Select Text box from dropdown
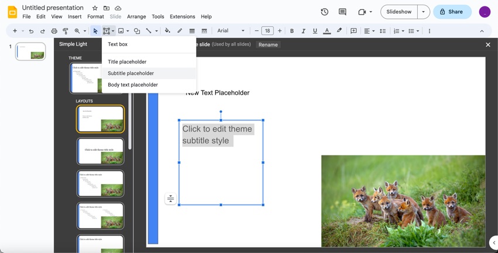 pos(149,44)
